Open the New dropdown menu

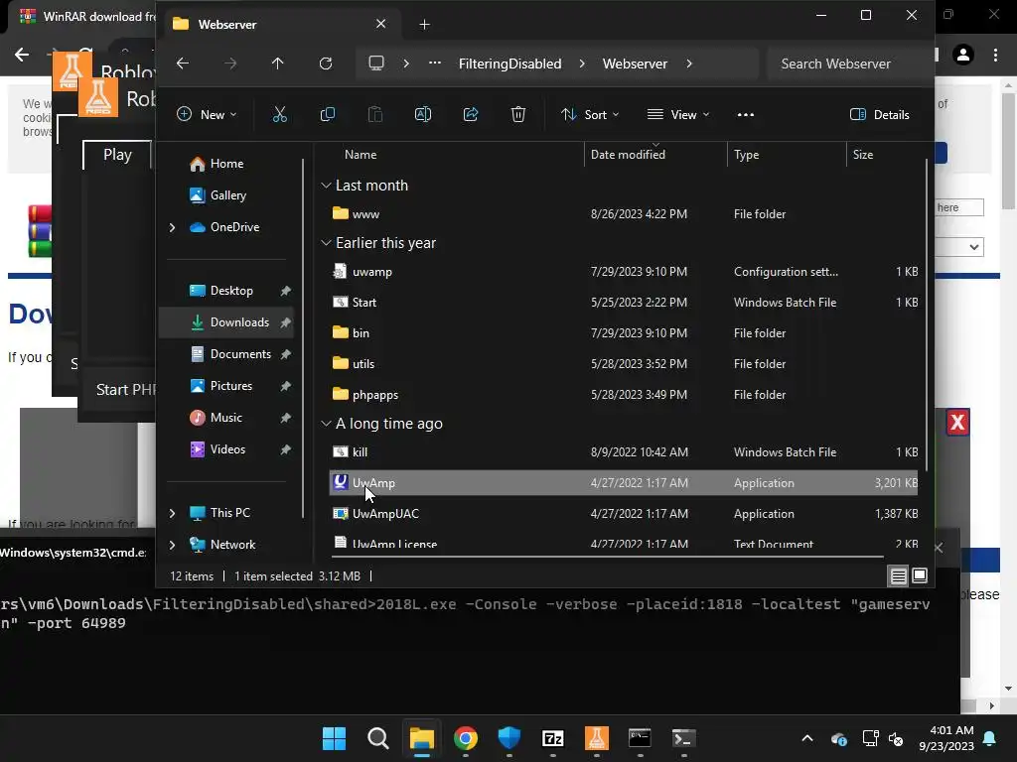tap(207, 115)
